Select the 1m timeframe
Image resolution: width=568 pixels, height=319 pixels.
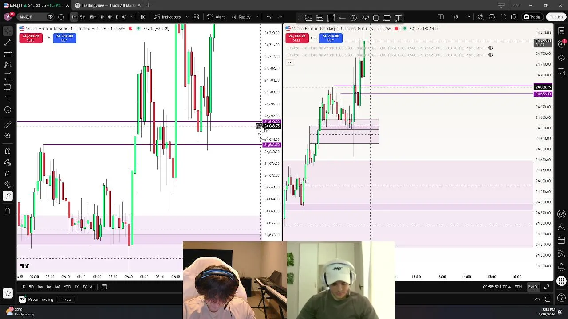74,17
